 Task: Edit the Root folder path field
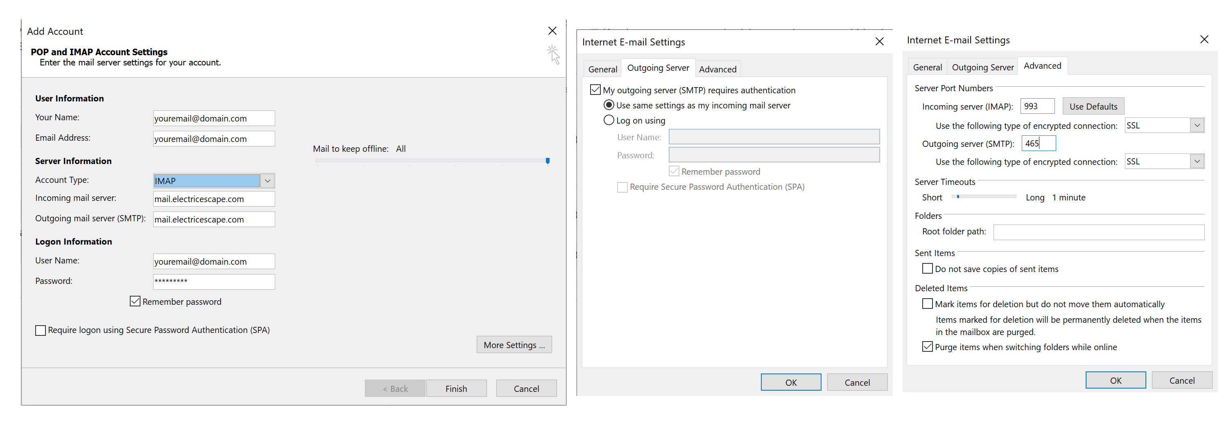pos(1099,232)
